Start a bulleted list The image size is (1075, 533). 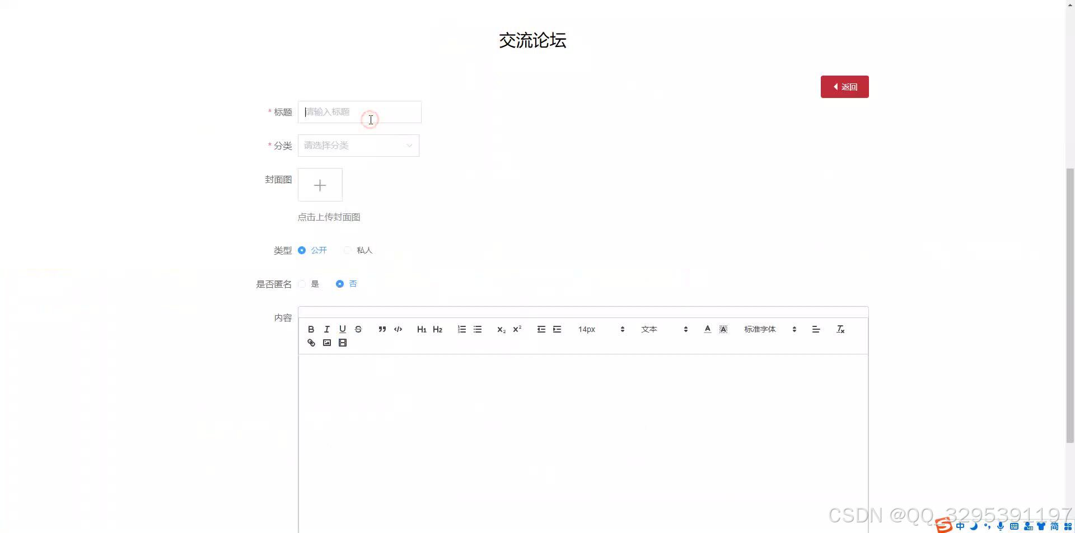click(x=477, y=329)
